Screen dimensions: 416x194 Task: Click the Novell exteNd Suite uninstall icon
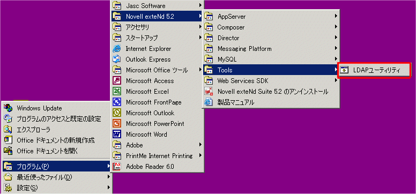(x=209, y=92)
